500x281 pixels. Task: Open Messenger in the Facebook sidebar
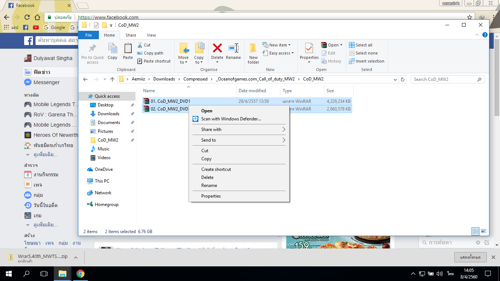pyautogui.click(x=46, y=82)
